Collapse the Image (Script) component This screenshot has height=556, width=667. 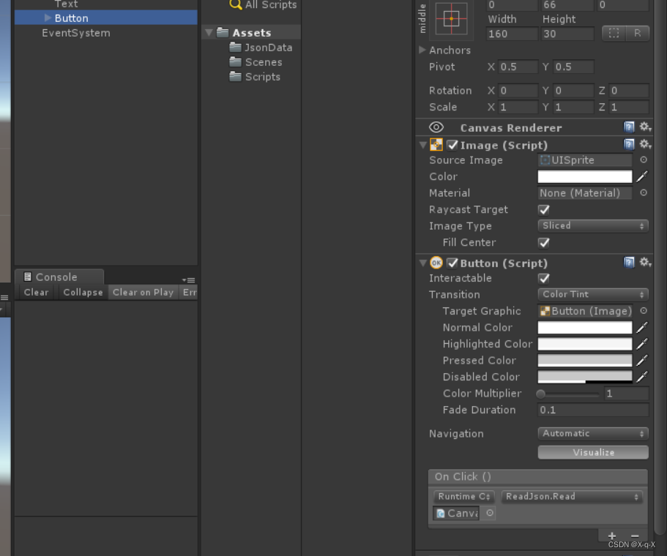pyautogui.click(x=423, y=145)
